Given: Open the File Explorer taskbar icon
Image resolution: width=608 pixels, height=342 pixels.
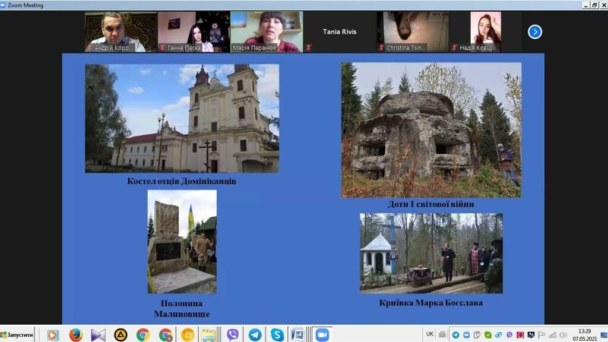Looking at the screenshot, I should 209,334.
